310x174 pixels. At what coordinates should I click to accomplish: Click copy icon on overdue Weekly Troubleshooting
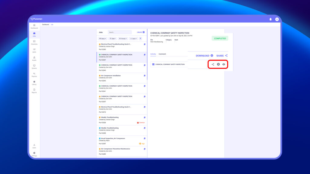coord(144,118)
